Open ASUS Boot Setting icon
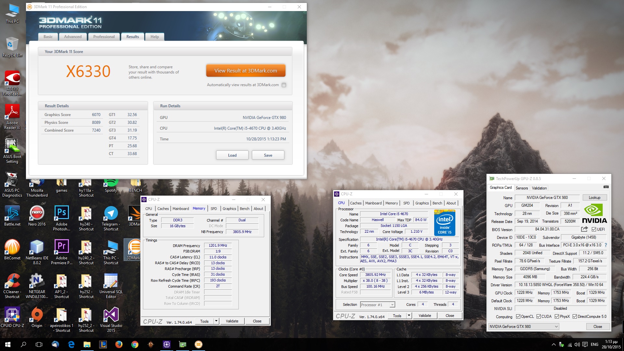Viewport: 624px width, 351px height. click(12, 151)
